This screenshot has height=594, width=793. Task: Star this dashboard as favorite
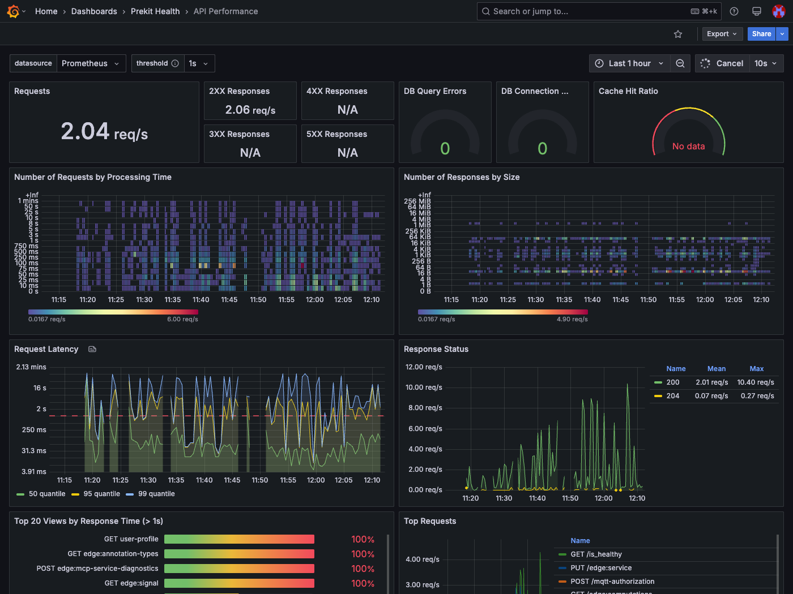[x=678, y=34]
